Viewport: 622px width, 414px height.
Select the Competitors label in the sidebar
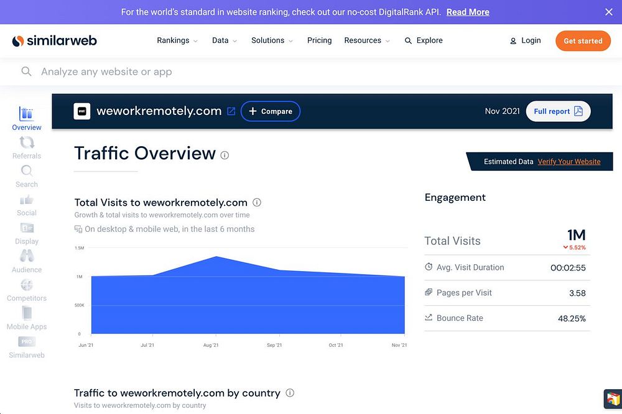(x=27, y=298)
